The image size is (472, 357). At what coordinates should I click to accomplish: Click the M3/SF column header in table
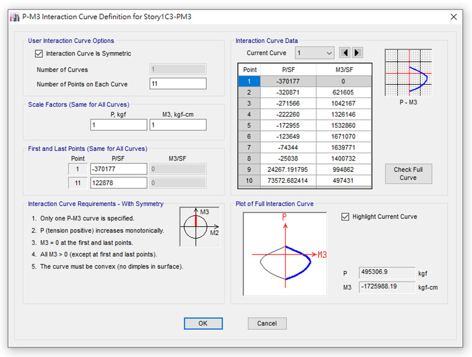(343, 70)
